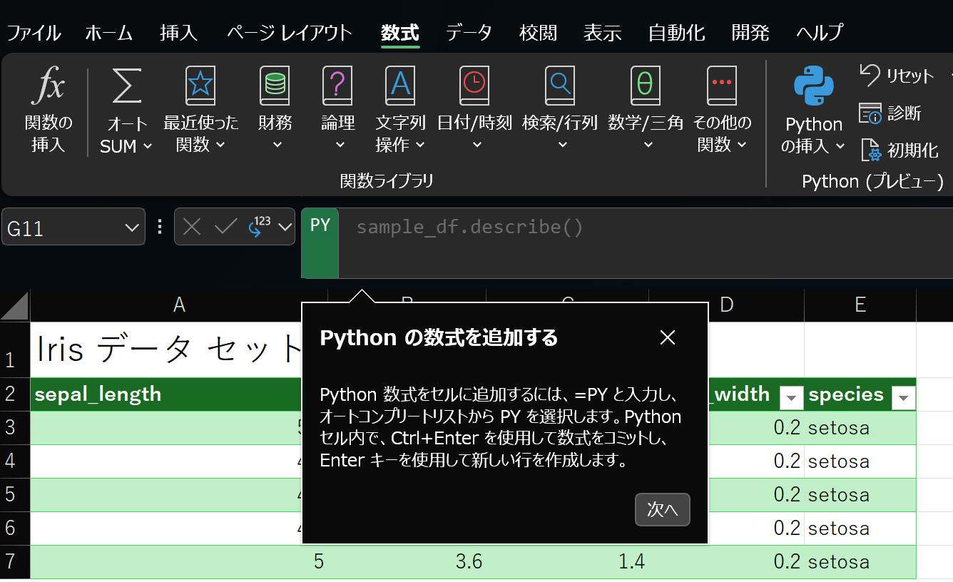Screen dimensions: 953x582
Task: Expand the Name Box dropdown for G11
Action: tap(131, 228)
